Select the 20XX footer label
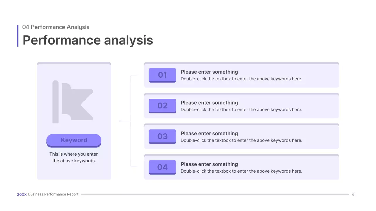 click(22, 194)
